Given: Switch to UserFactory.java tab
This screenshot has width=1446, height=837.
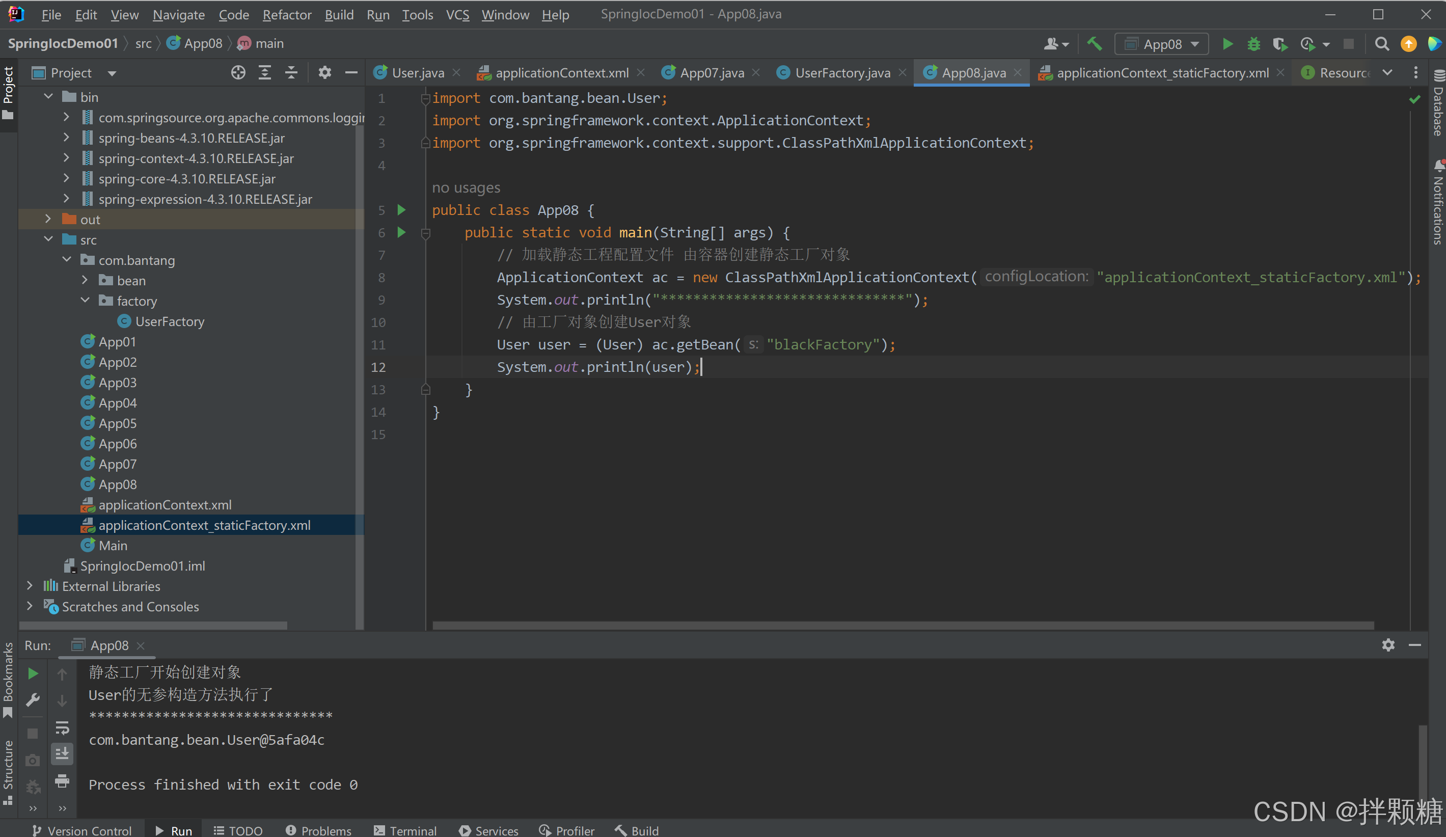Looking at the screenshot, I should pyautogui.click(x=841, y=73).
